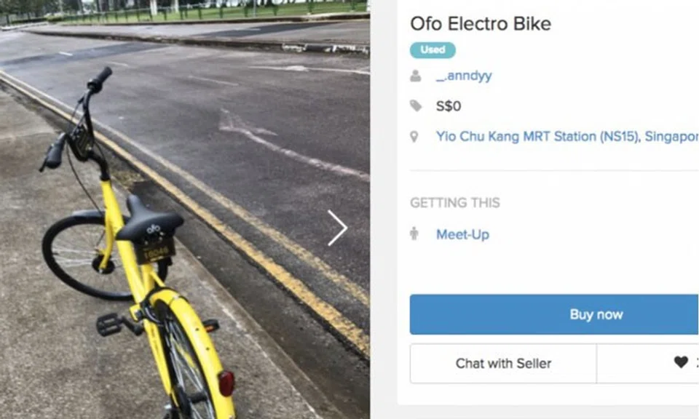Viewport: 699px width, 419px height.
Task: Select the Ofo Electro Bike title
Action: pos(481,23)
